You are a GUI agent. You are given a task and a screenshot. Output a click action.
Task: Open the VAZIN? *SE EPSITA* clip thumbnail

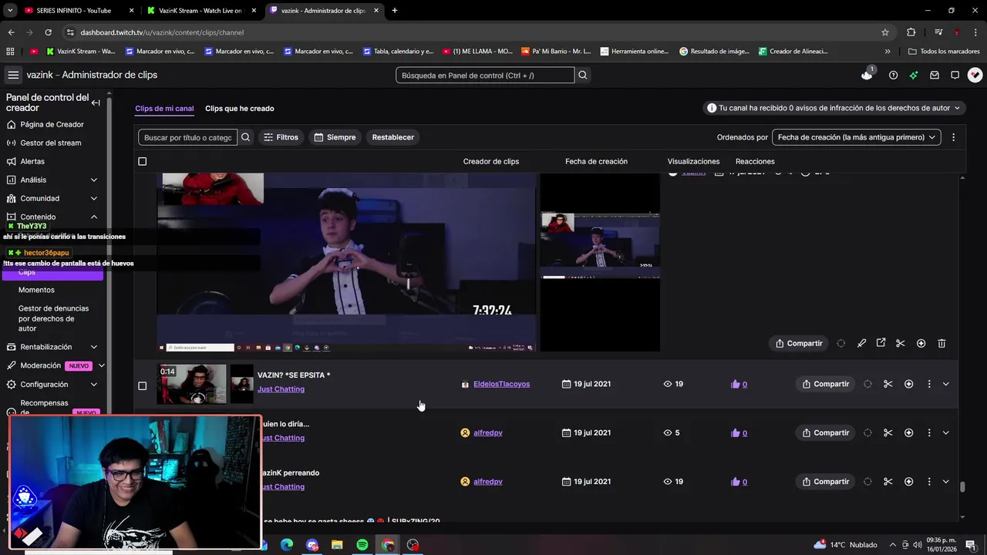[192, 384]
